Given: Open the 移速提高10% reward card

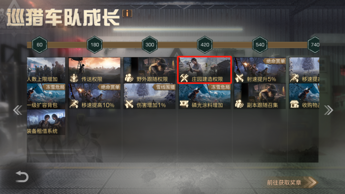Looking at the screenshot, I should point(94,96).
